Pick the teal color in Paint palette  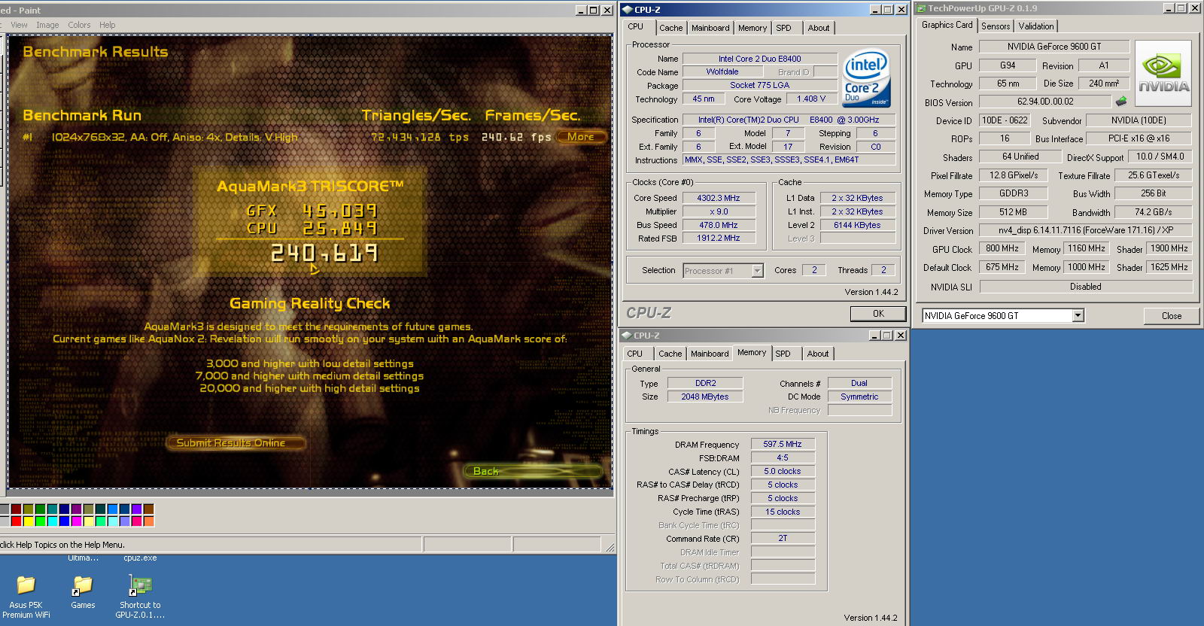(x=52, y=509)
